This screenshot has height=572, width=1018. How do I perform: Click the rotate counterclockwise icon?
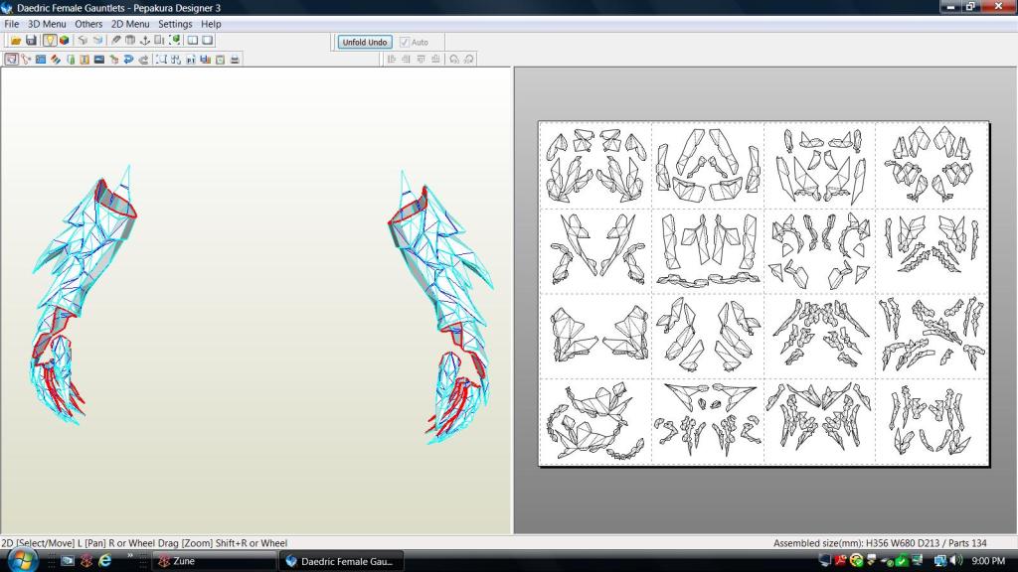tap(453, 59)
